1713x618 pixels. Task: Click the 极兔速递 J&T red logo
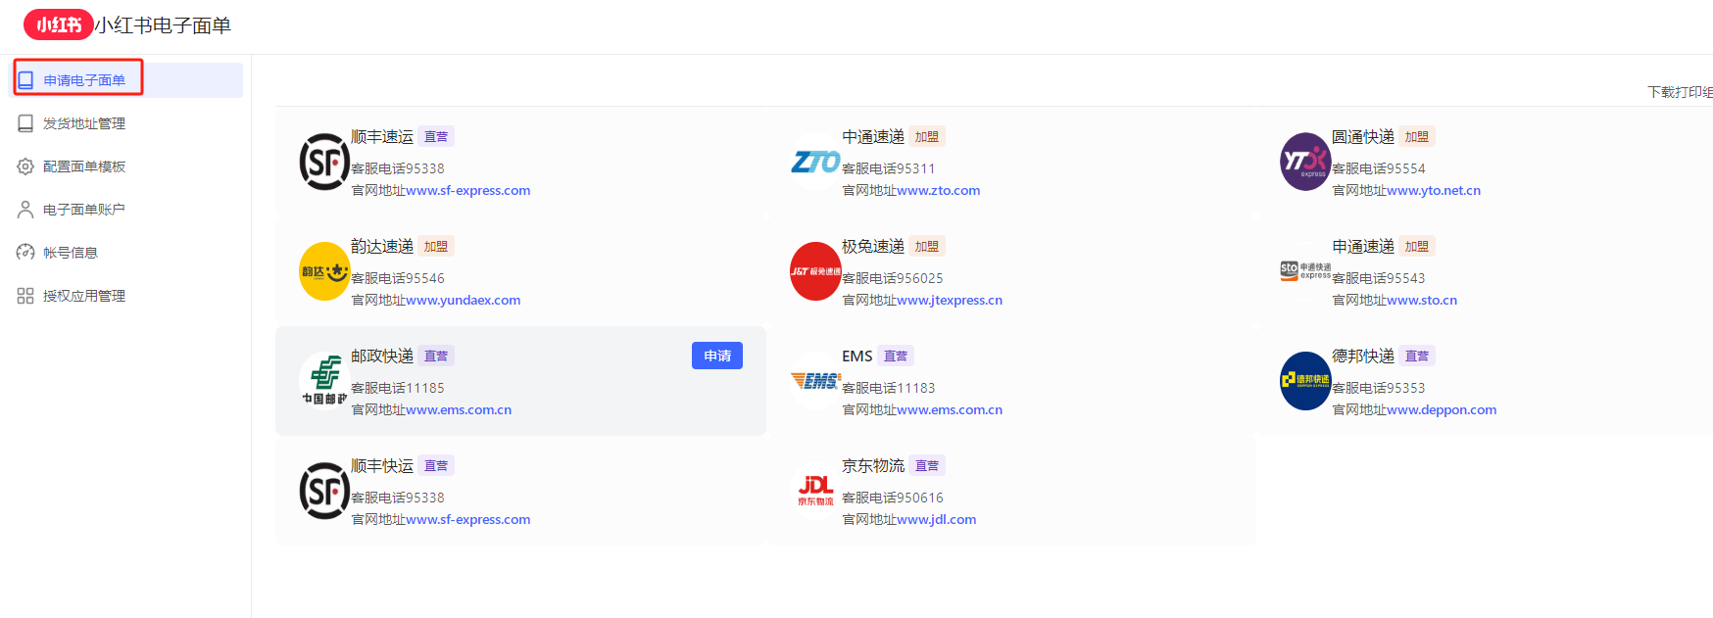tap(815, 271)
